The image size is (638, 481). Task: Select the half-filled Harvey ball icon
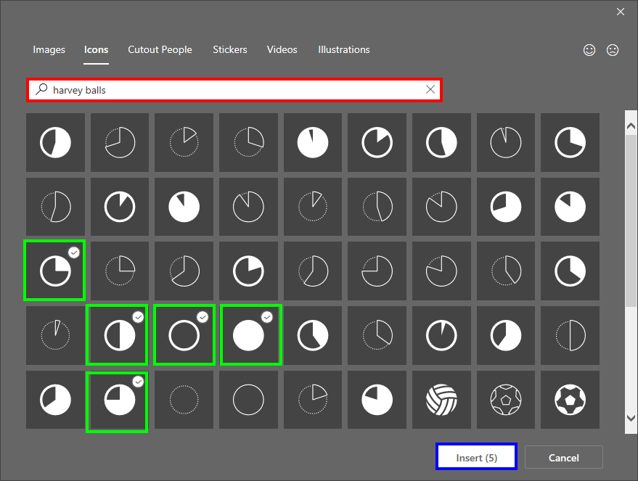point(56,142)
